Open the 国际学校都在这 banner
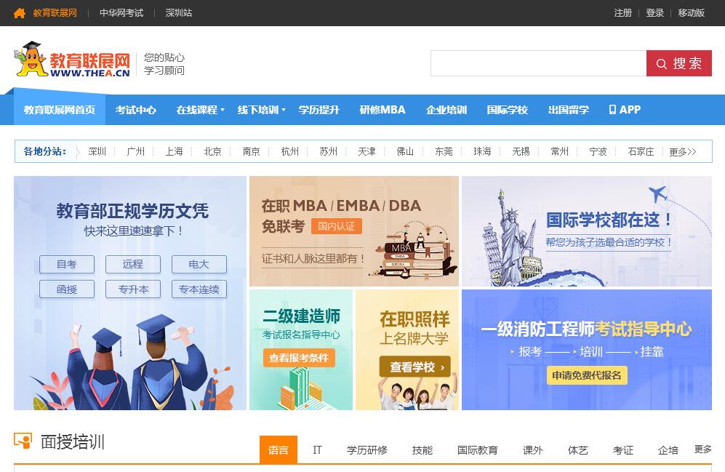 586,231
